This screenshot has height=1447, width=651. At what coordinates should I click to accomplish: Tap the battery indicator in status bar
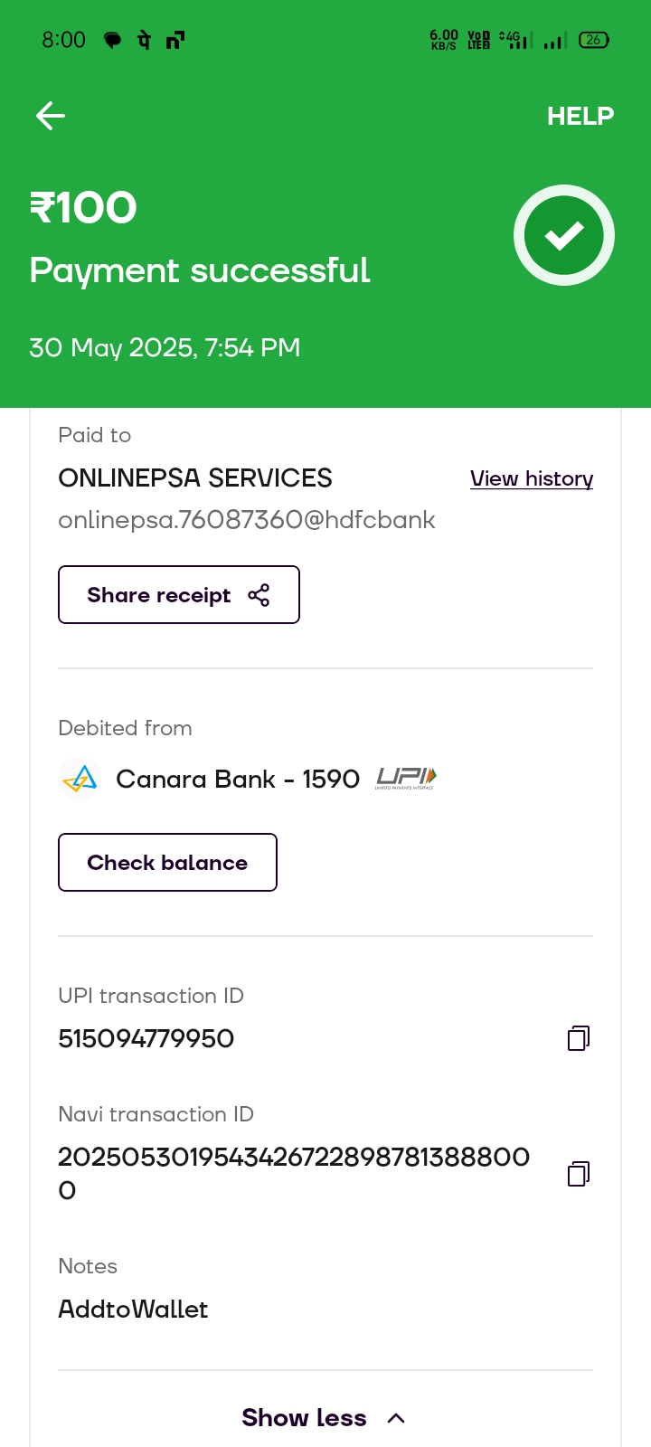(x=594, y=40)
